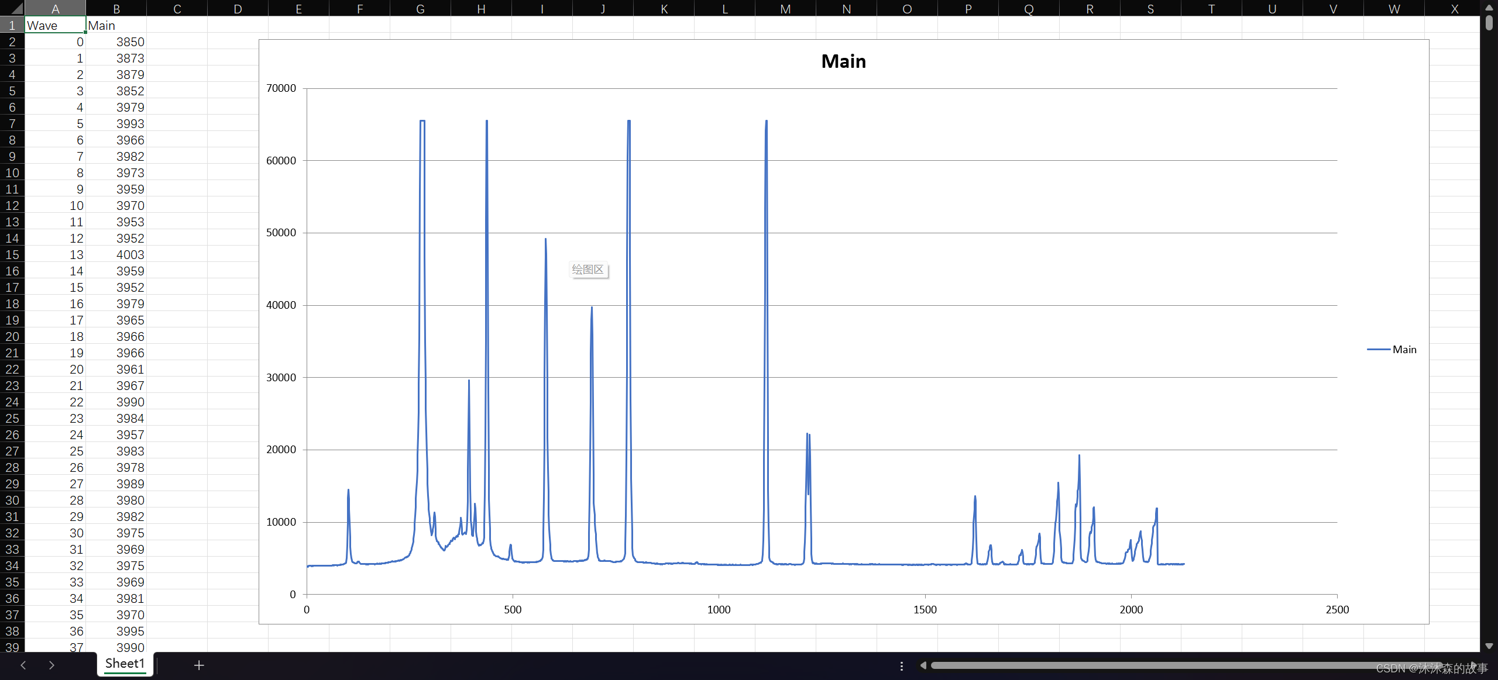Click the blue legend line swatch

(x=1378, y=350)
